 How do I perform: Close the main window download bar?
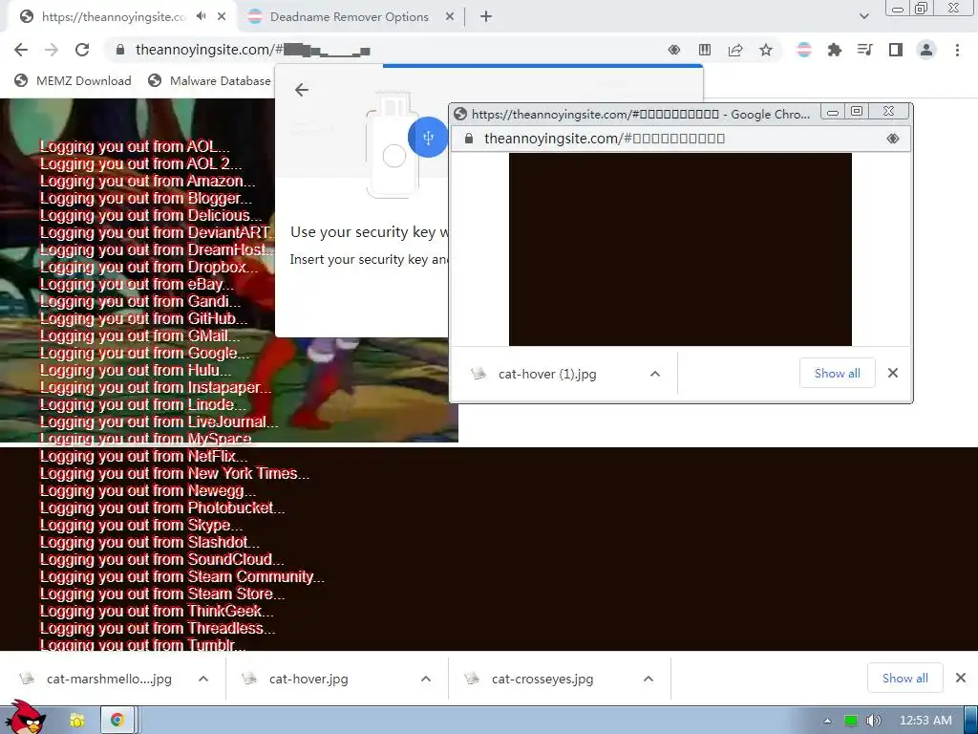coord(961,678)
